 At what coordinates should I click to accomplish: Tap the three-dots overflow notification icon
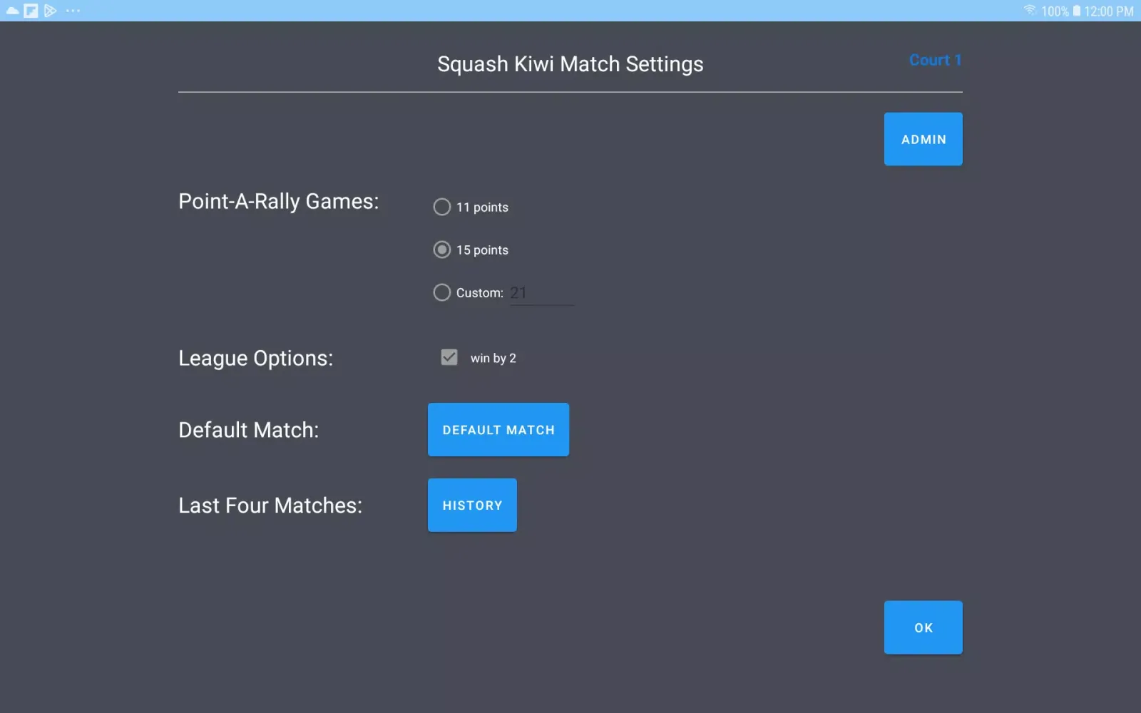tap(73, 11)
